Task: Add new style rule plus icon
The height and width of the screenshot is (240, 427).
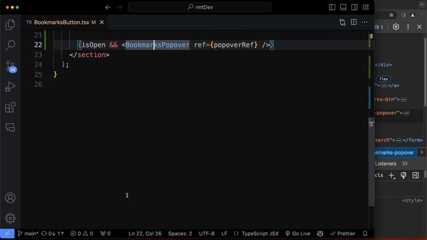Action: pyautogui.click(x=392, y=175)
